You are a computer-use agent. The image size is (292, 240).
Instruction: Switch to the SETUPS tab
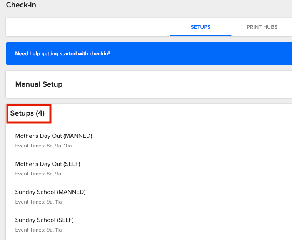click(x=200, y=27)
